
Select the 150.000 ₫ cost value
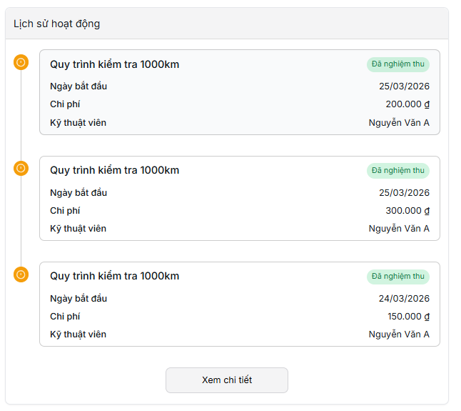(x=407, y=317)
